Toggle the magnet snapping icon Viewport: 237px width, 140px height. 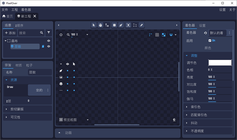[171, 35]
